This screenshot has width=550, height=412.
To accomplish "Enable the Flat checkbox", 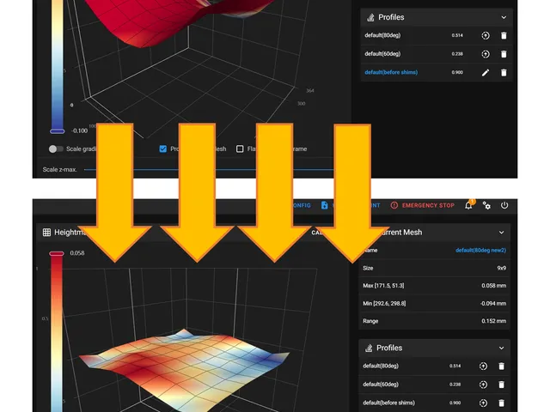I will pyautogui.click(x=240, y=148).
